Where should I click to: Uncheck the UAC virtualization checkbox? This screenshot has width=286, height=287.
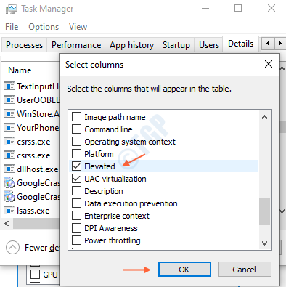[76, 179]
